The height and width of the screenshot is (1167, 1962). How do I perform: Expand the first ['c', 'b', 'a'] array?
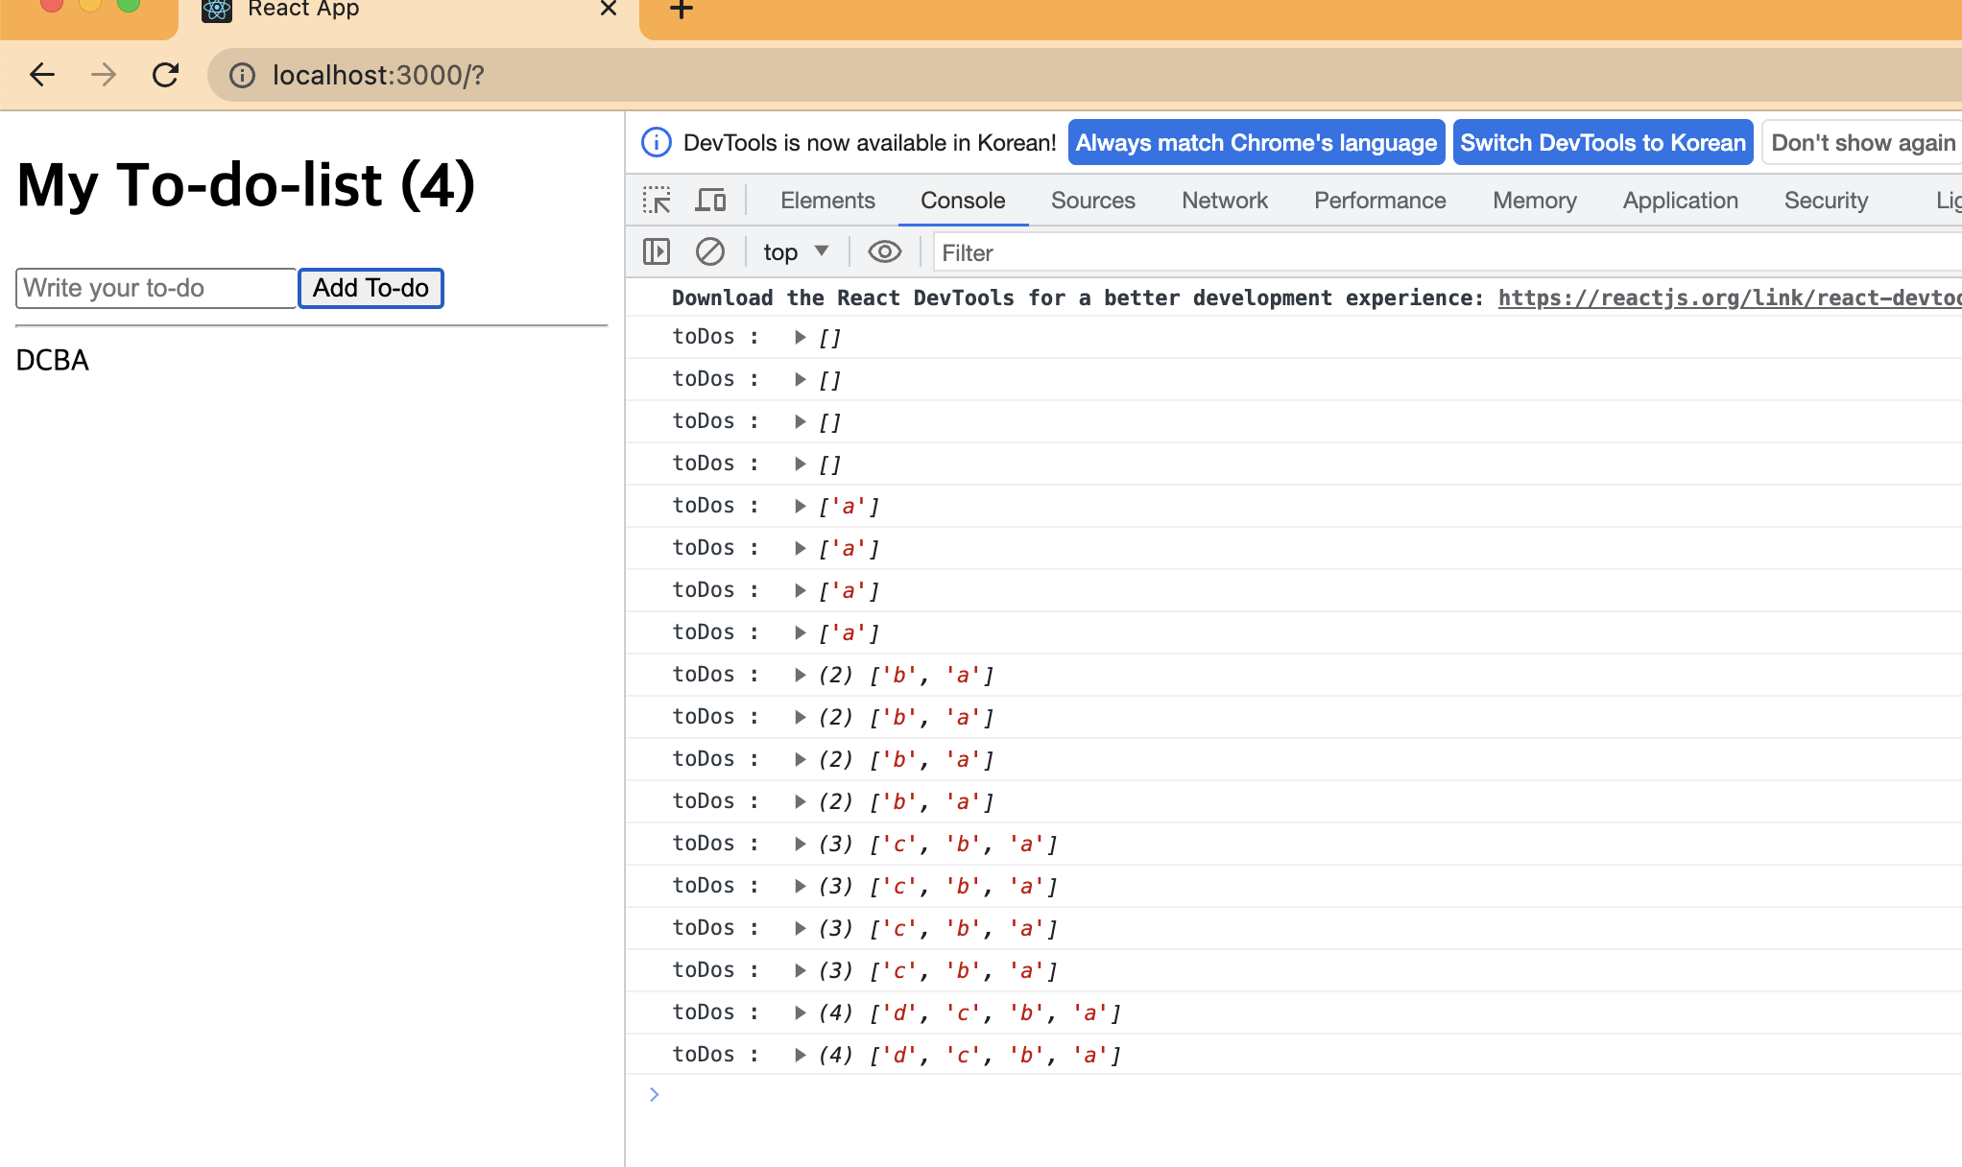click(x=800, y=844)
